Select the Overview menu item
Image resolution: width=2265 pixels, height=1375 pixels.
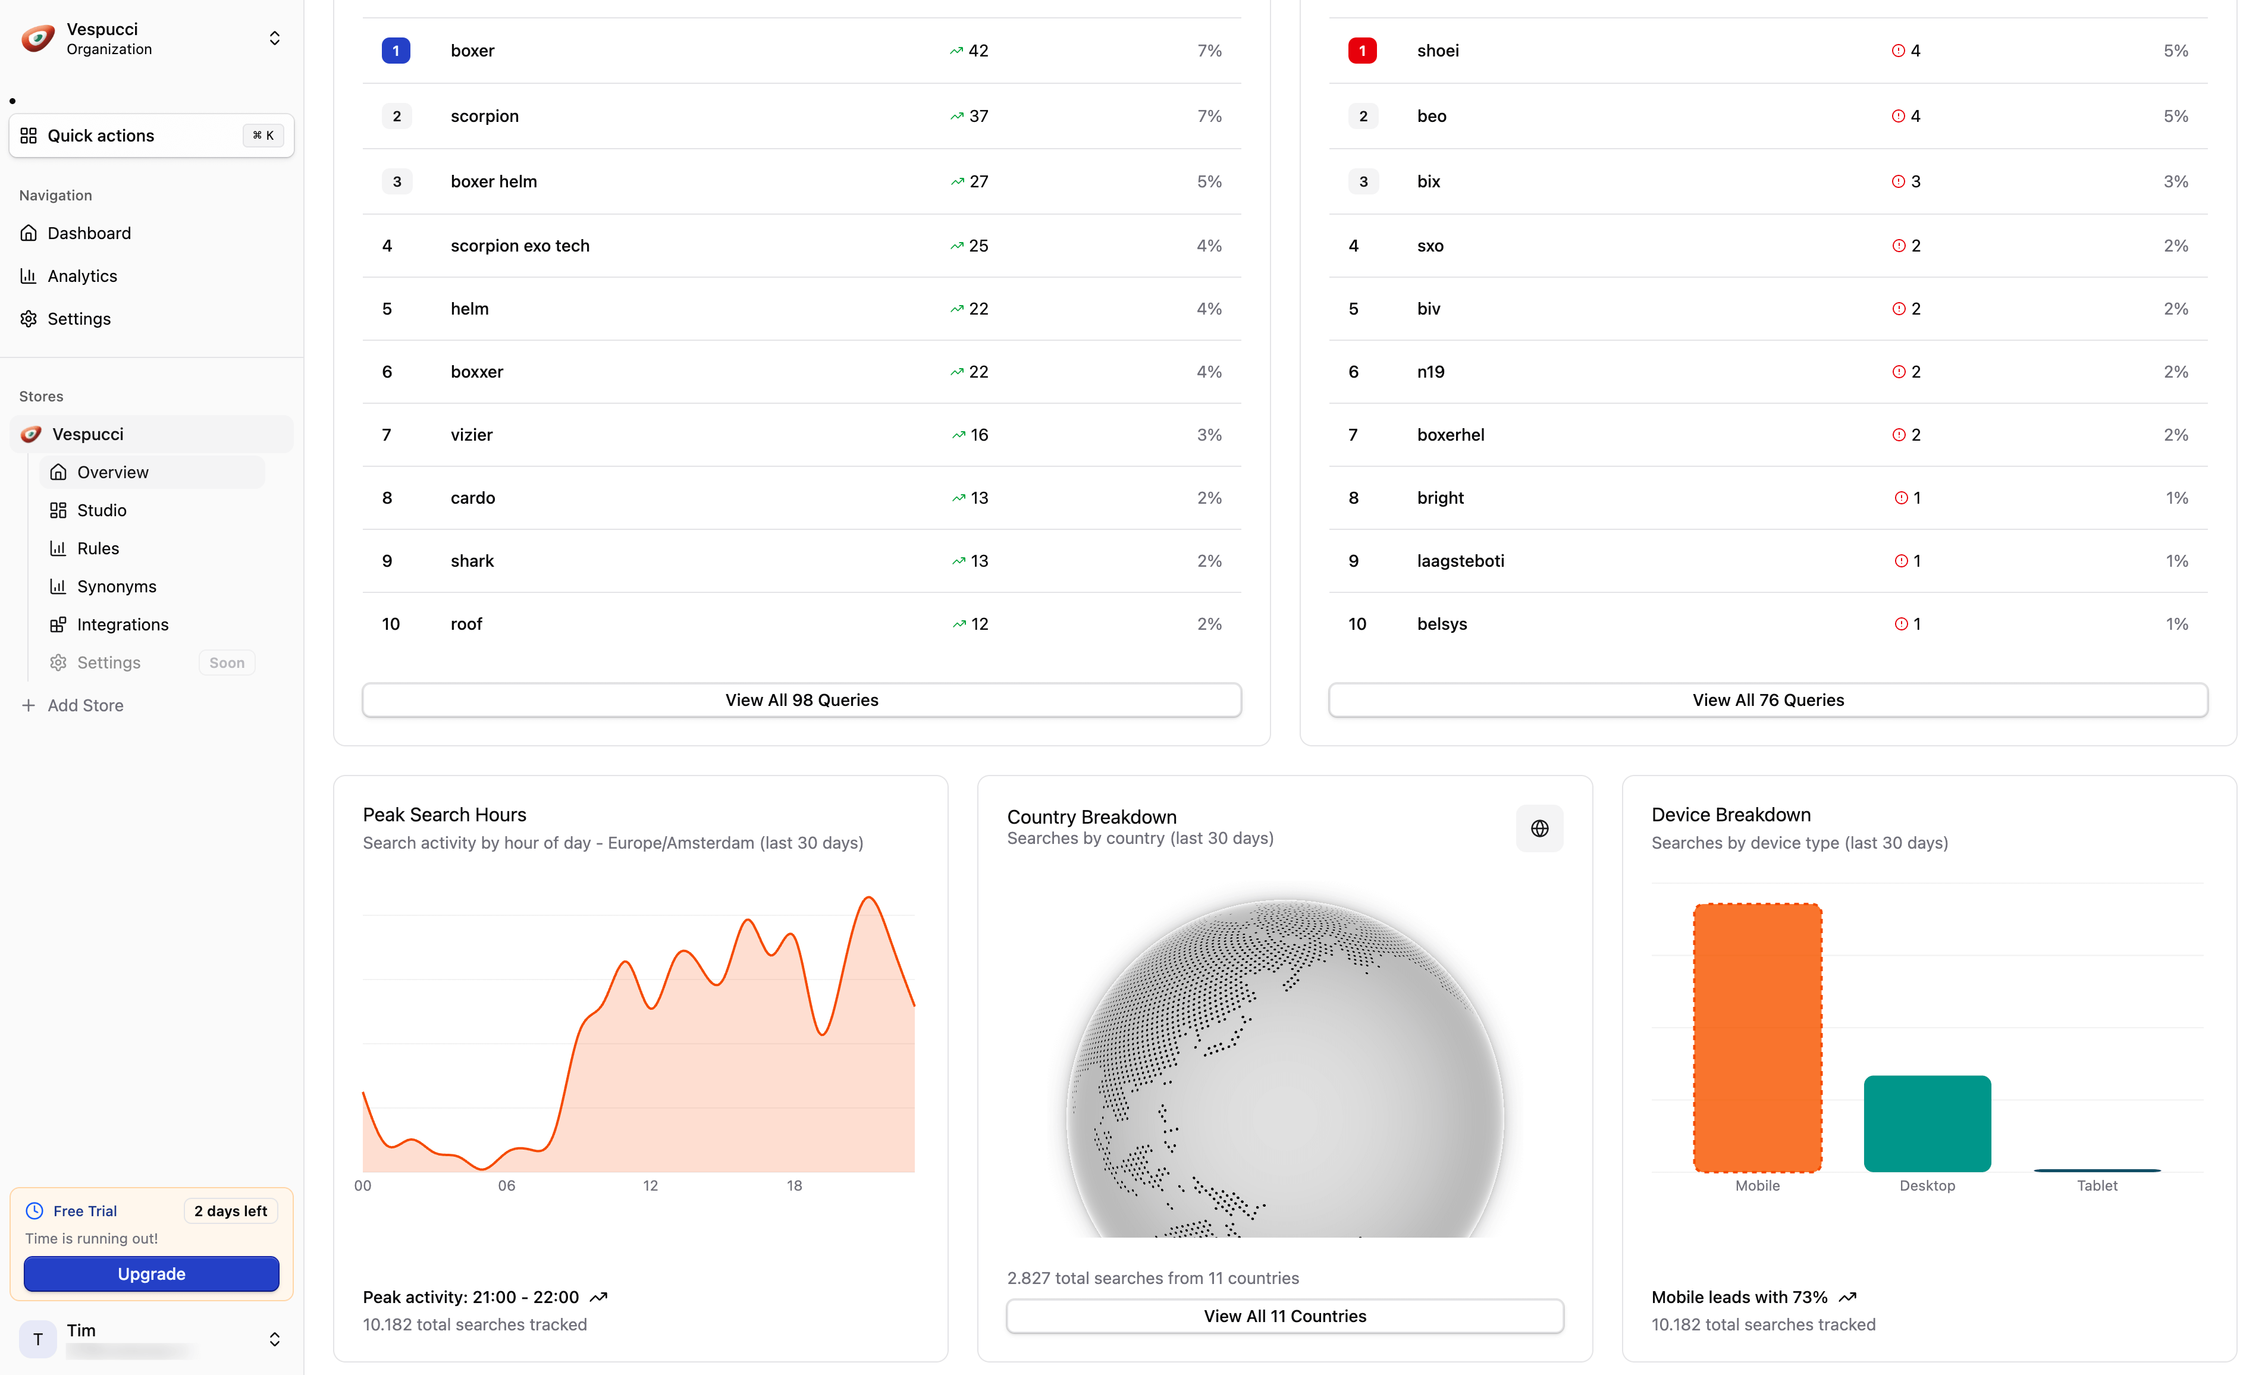(x=113, y=472)
